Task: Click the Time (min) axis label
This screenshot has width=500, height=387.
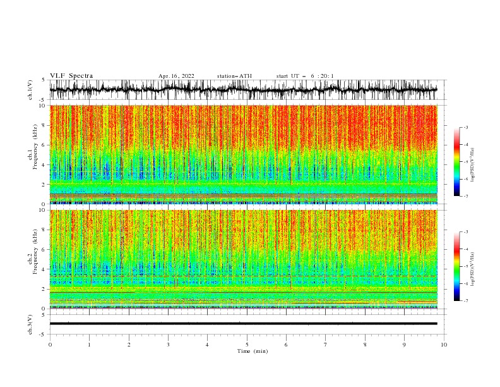Action: tap(253, 351)
